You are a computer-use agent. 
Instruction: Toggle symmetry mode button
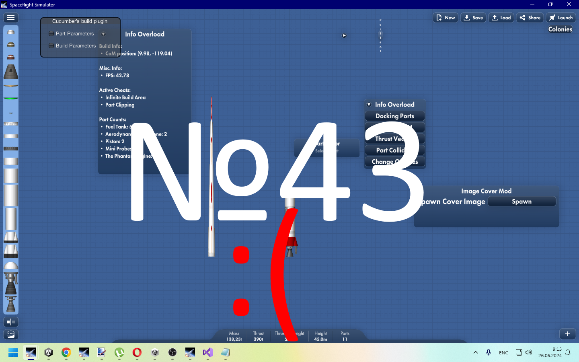coord(11,322)
